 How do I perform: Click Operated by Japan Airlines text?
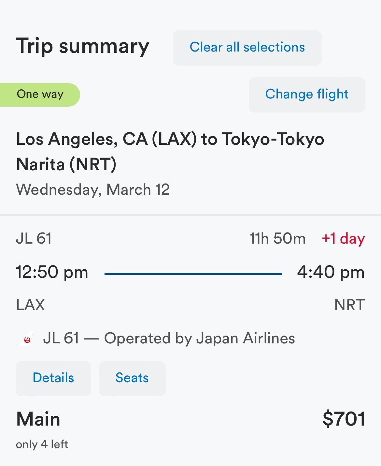(x=200, y=338)
